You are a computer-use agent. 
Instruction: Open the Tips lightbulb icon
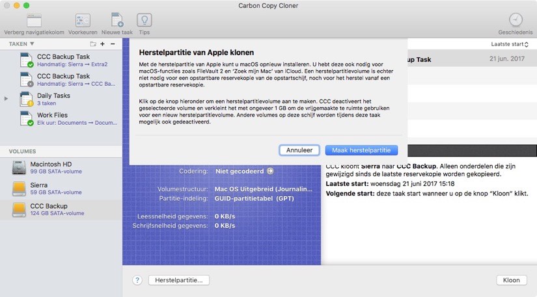coord(145,20)
